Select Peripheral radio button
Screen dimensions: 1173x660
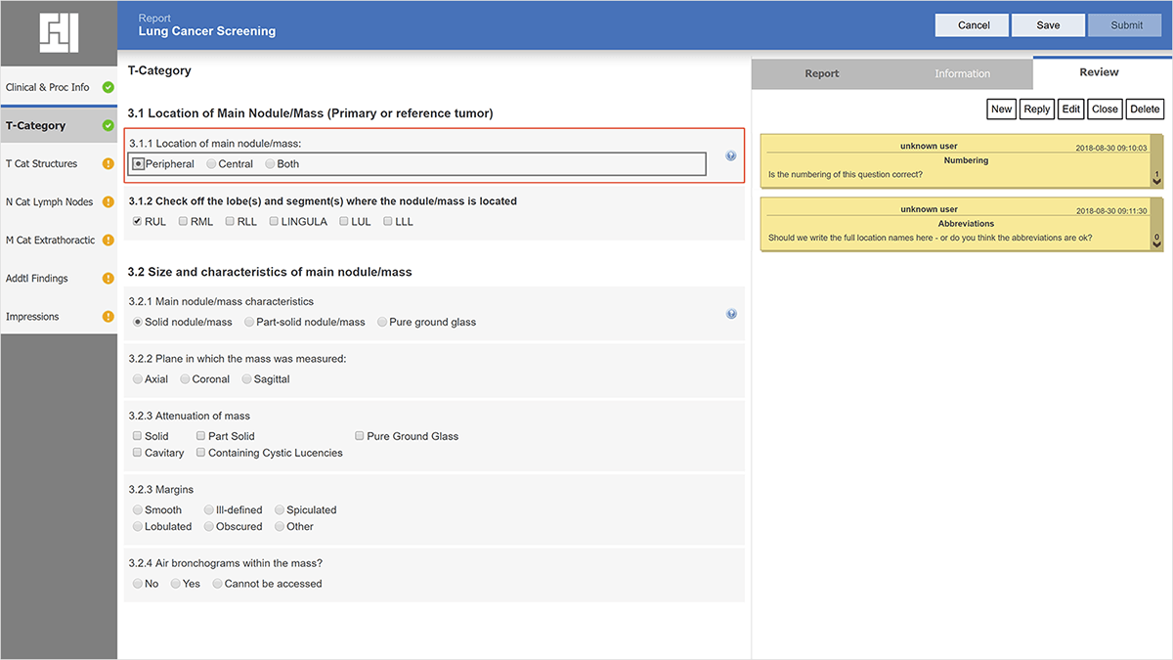click(x=138, y=164)
